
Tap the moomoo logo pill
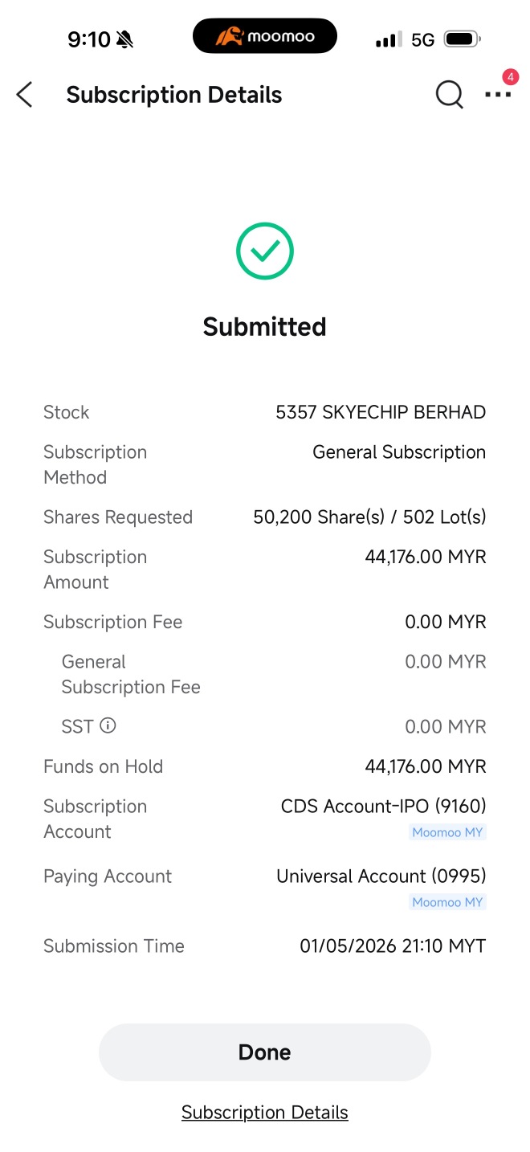click(x=265, y=36)
